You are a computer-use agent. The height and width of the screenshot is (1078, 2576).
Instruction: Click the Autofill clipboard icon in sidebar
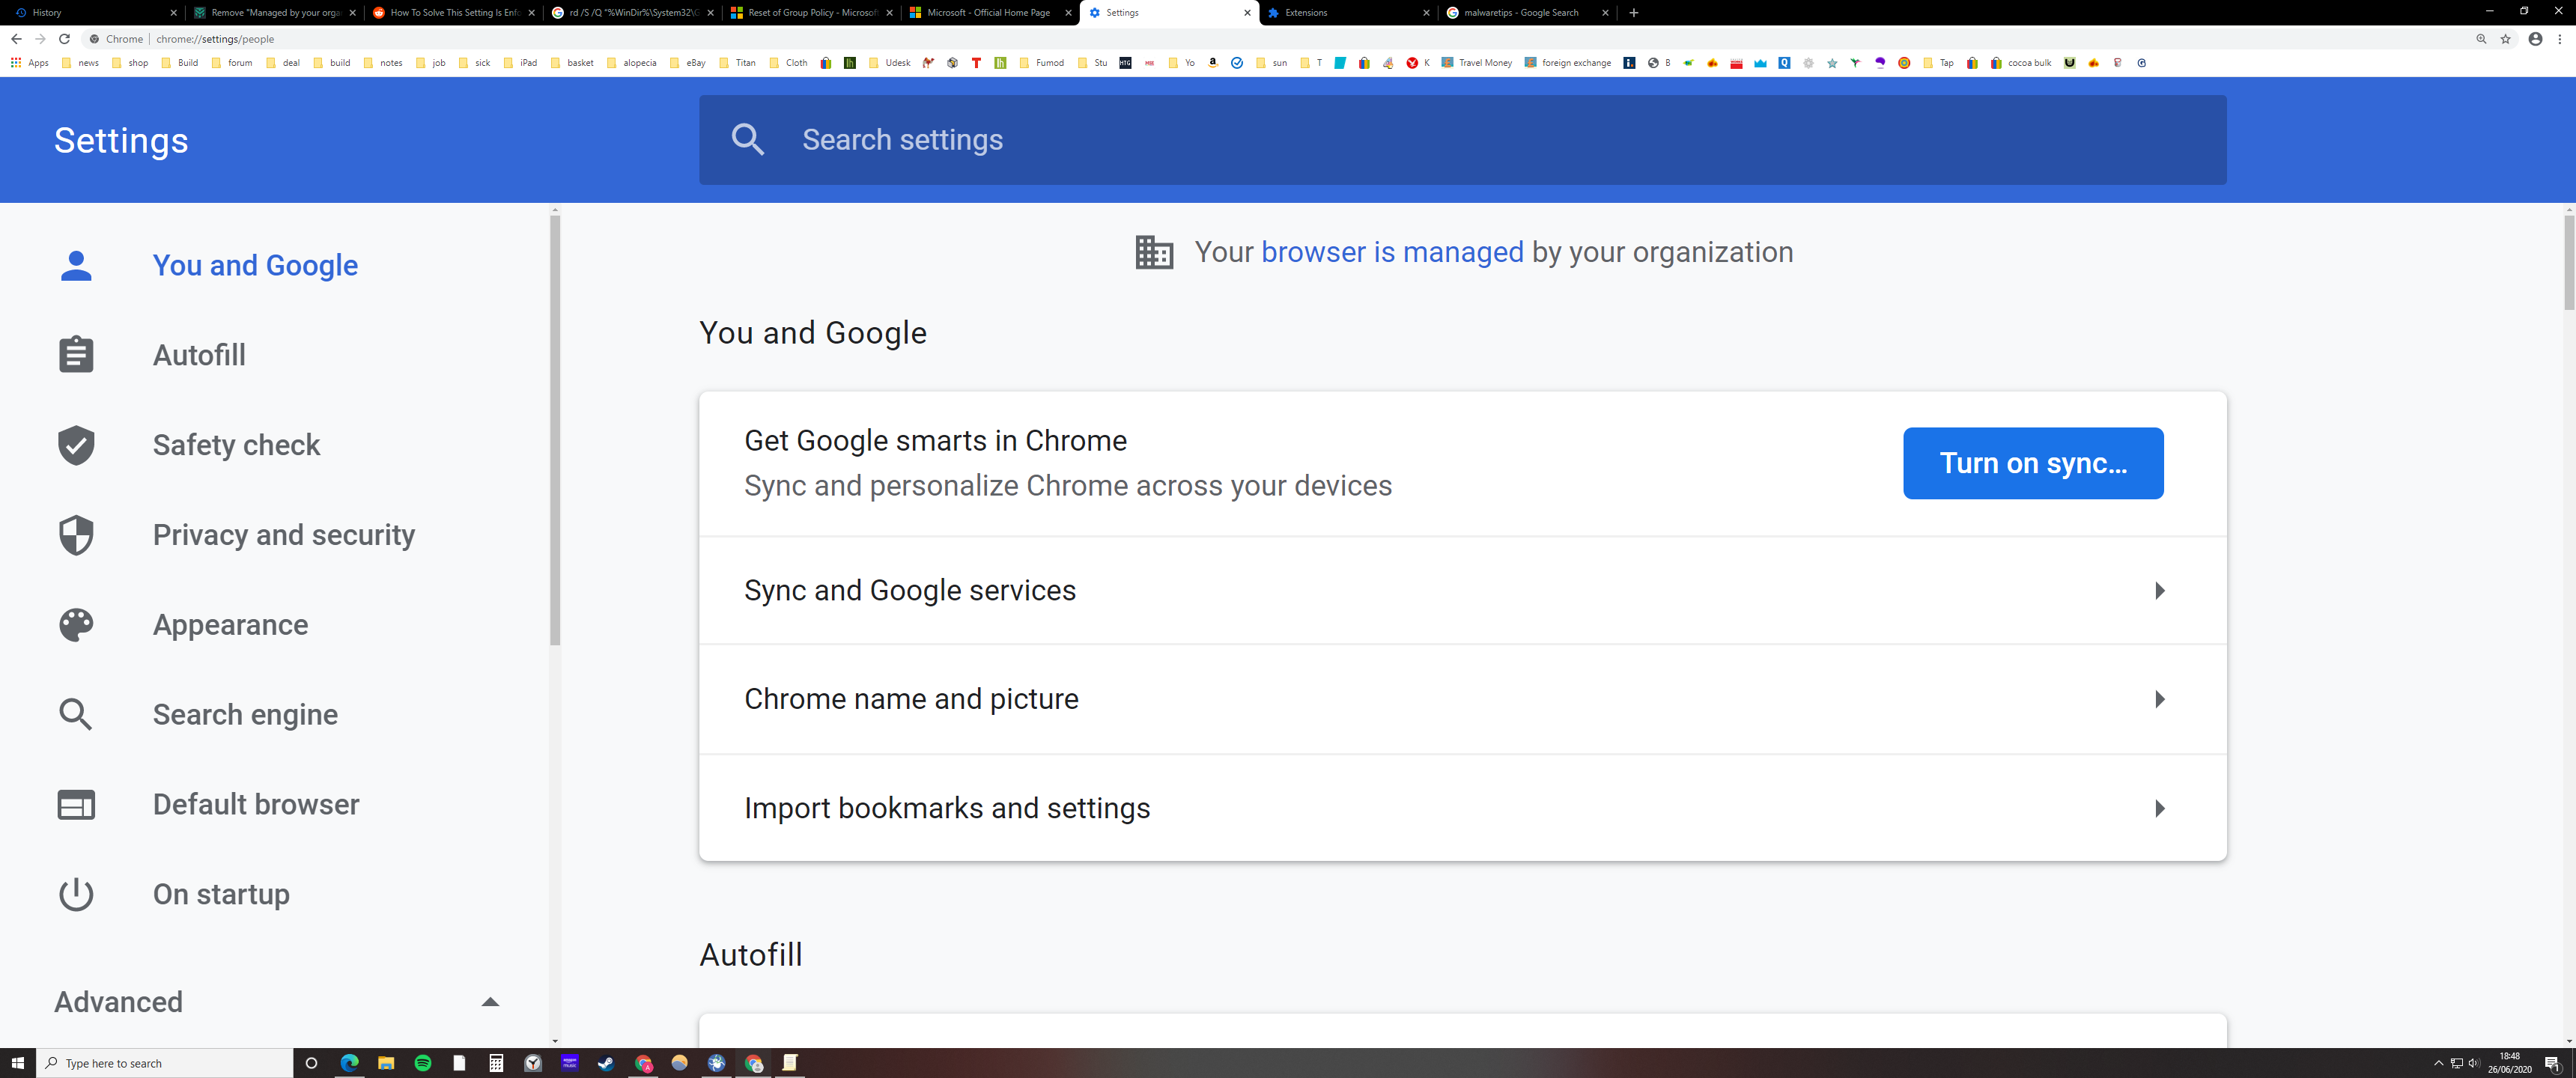[76, 355]
